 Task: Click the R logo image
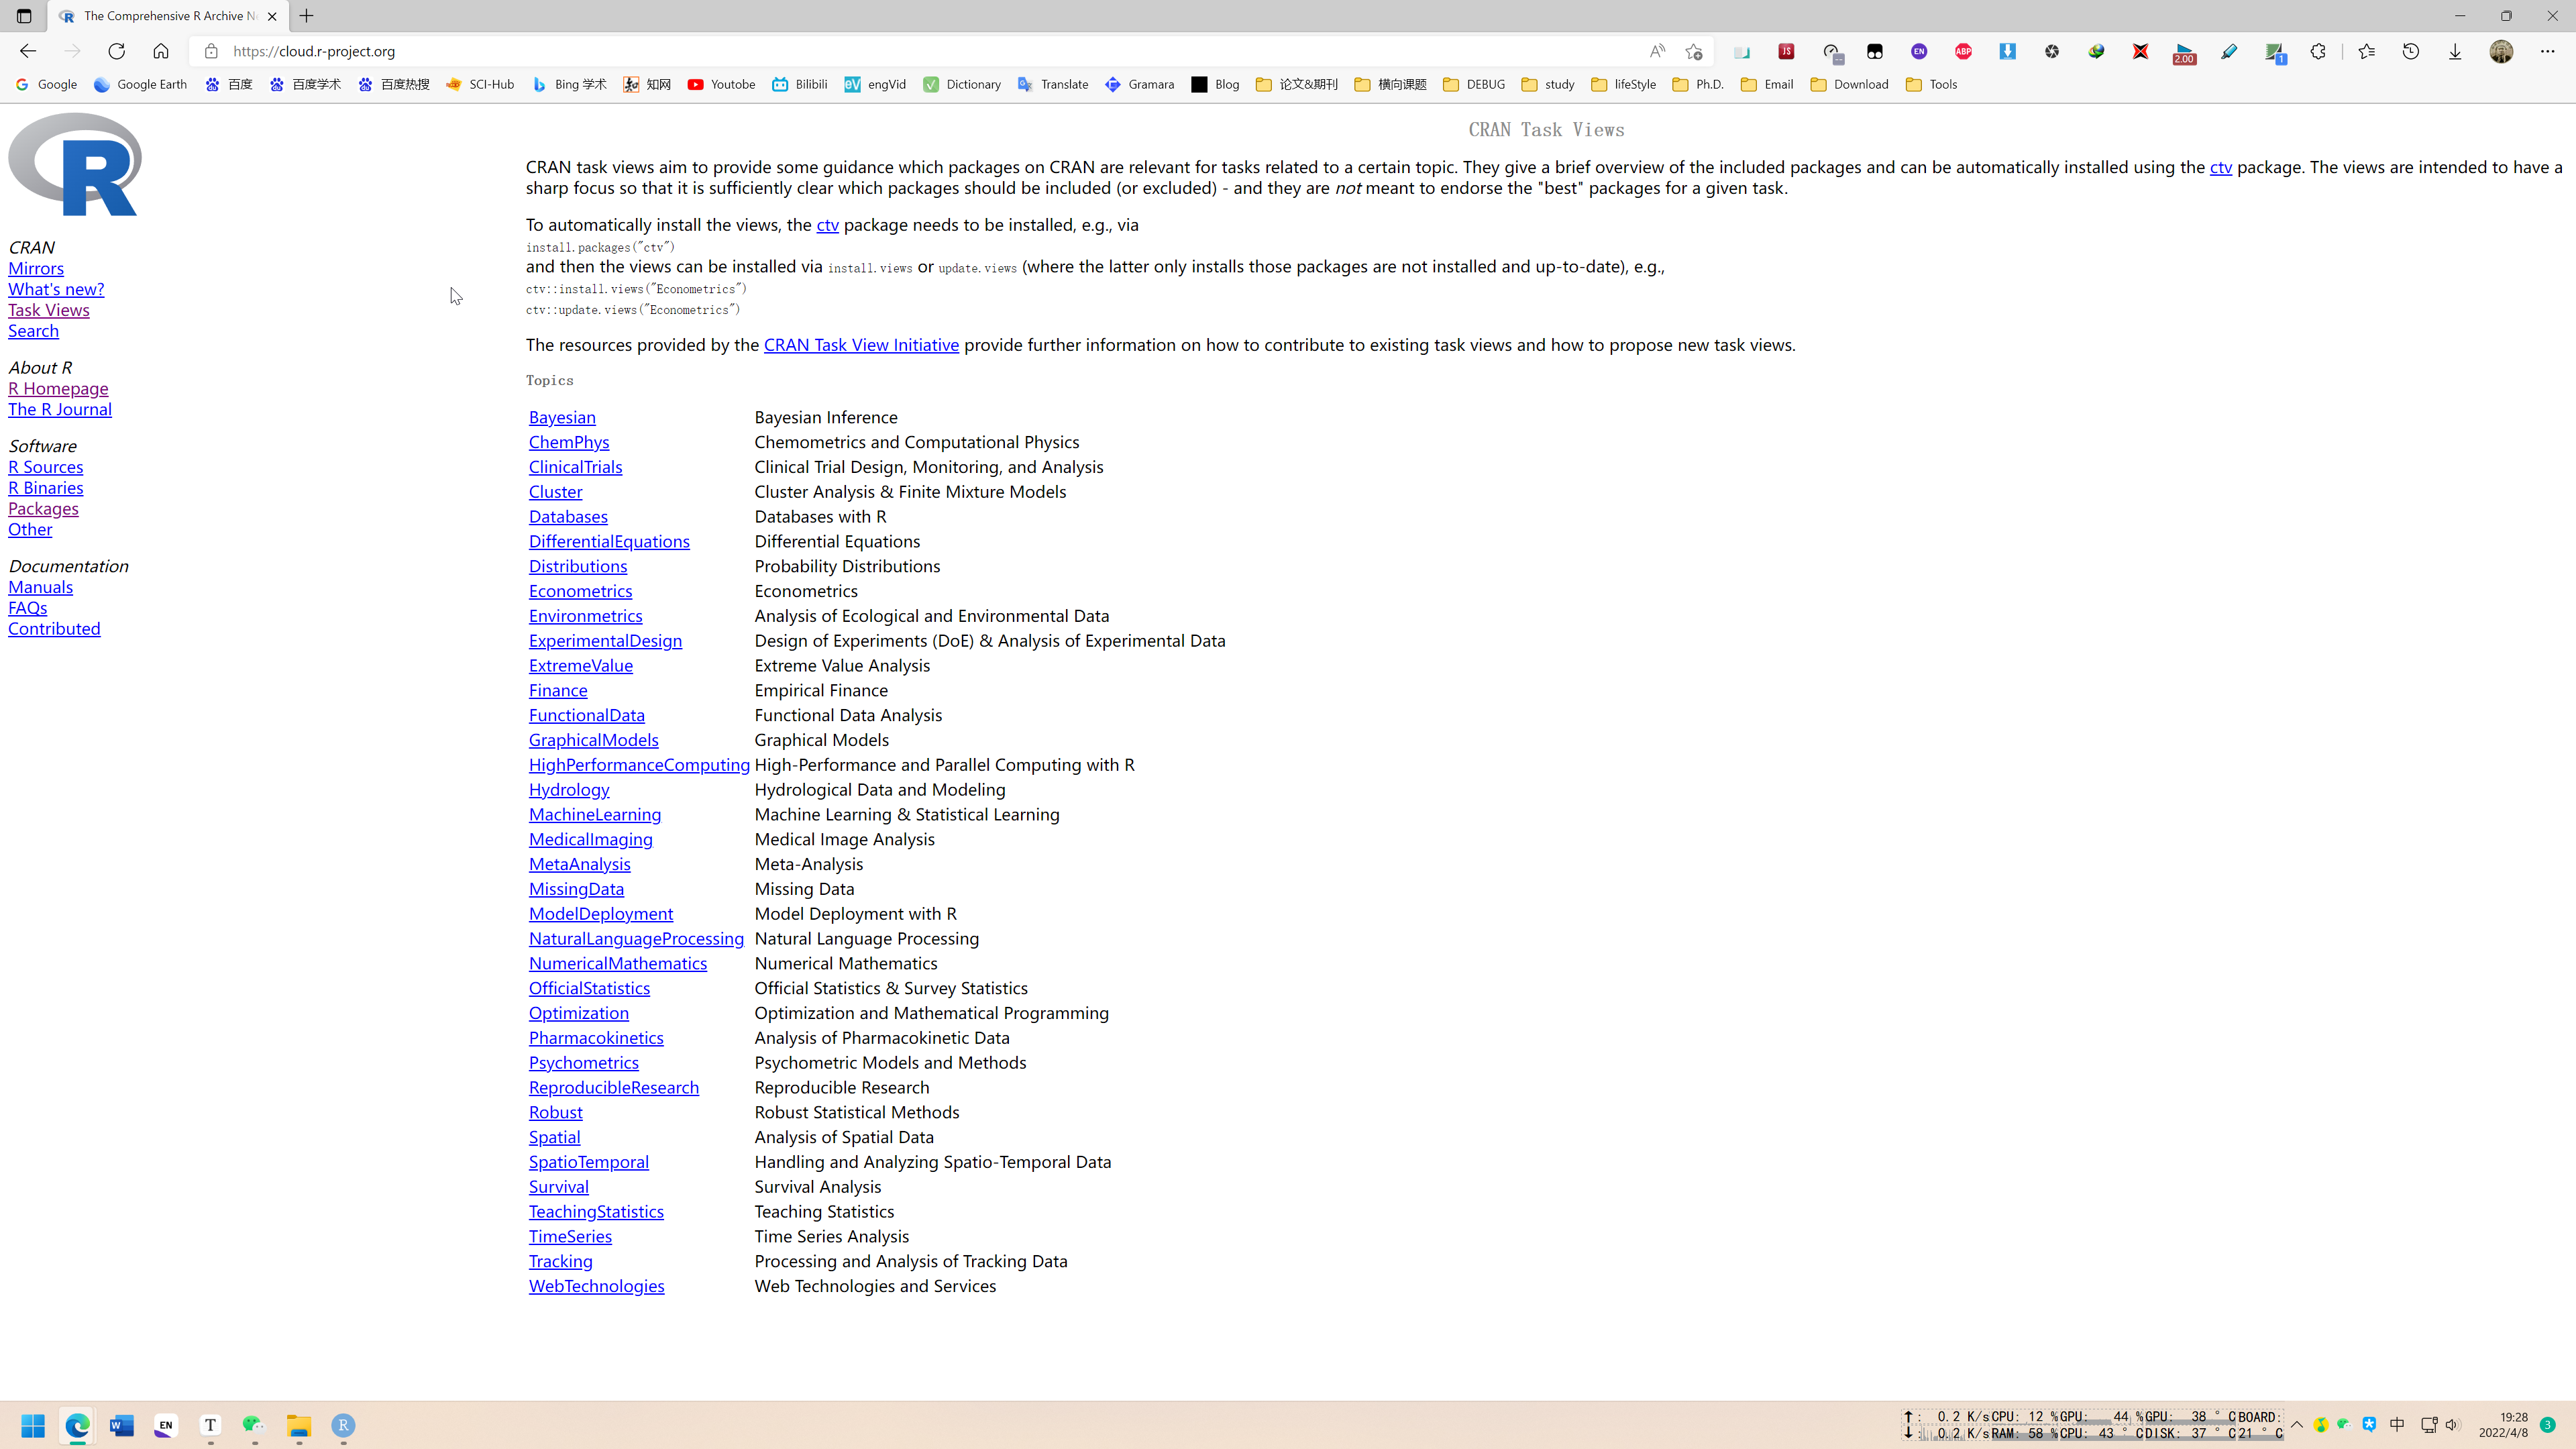(x=75, y=164)
